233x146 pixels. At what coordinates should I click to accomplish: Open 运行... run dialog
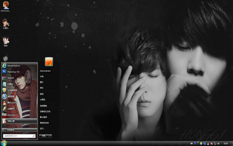point(42,128)
